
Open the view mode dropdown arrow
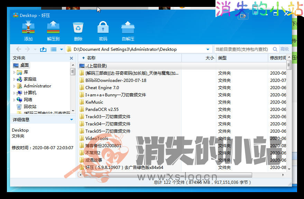coord(62,49)
